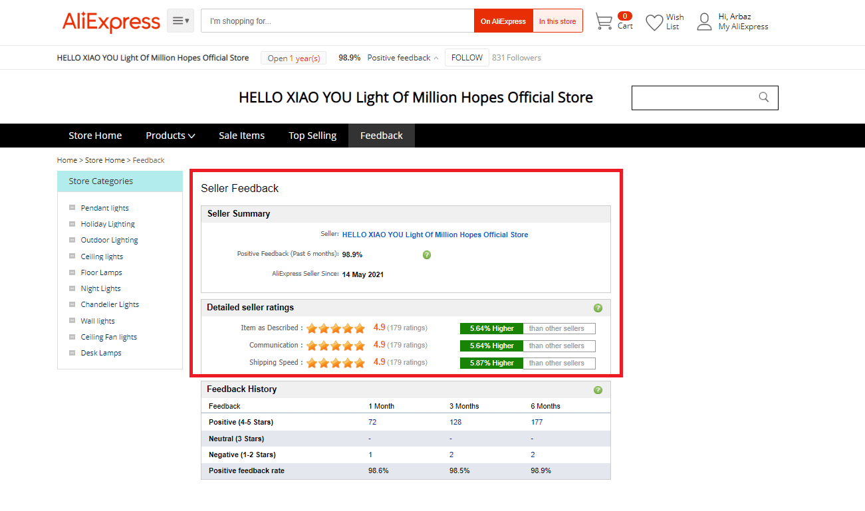The image size is (865, 511).
Task: Click the Communication star rating
Action: tap(336, 346)
